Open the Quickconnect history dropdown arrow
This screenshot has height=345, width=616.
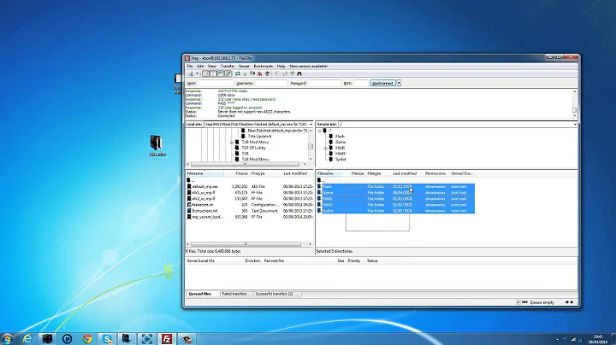pos(399,83)
